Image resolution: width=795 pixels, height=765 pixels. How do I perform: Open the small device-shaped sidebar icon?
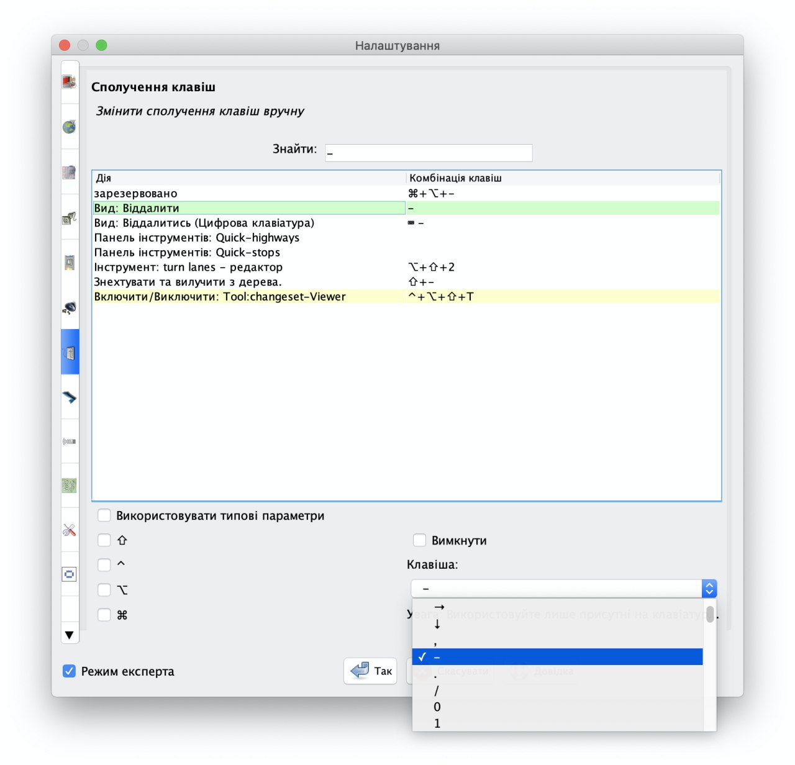click(x=69, y=262)
